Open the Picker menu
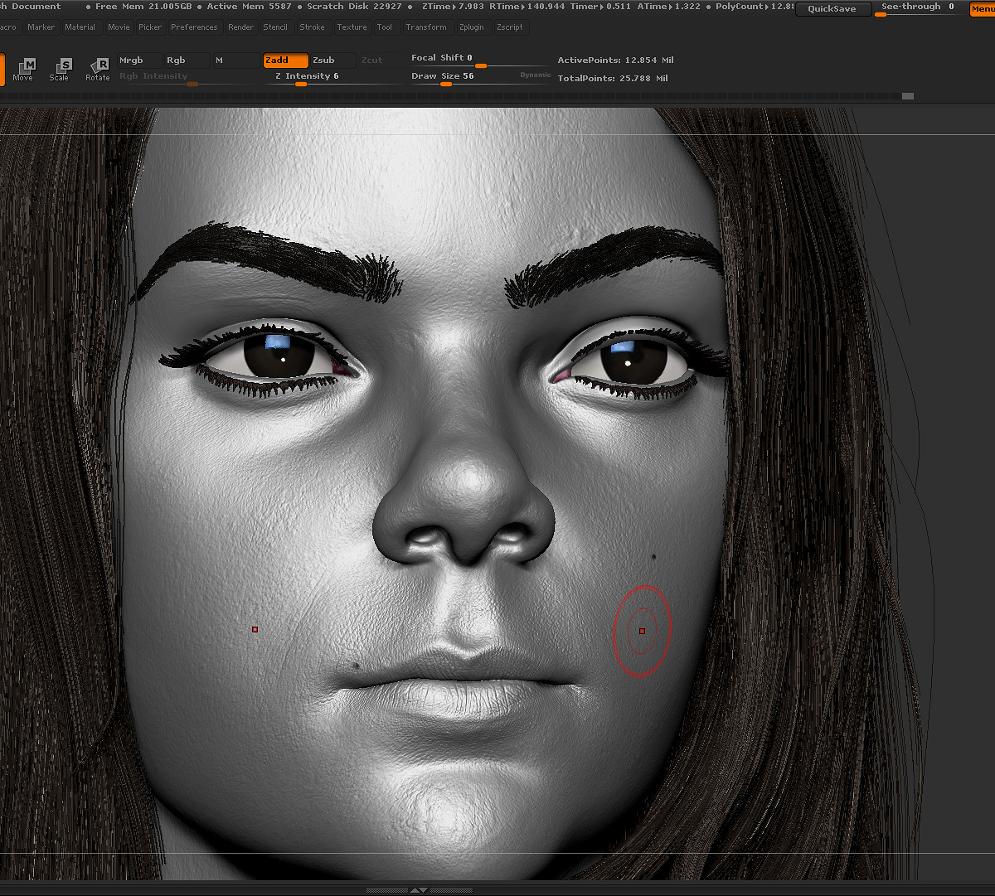 tap(150, 27)
